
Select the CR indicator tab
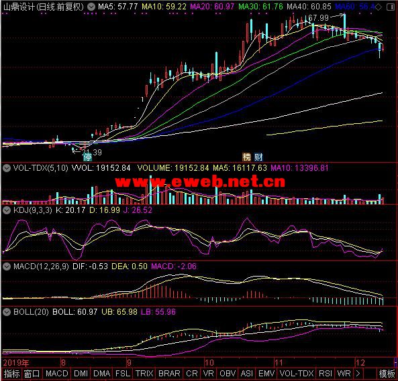pos(192,374)
